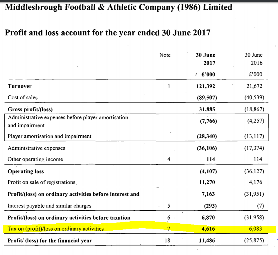This screenshot has width=278, height=255.
Task: Select the registrations profit value "11,270"
Action: [207, 182]
